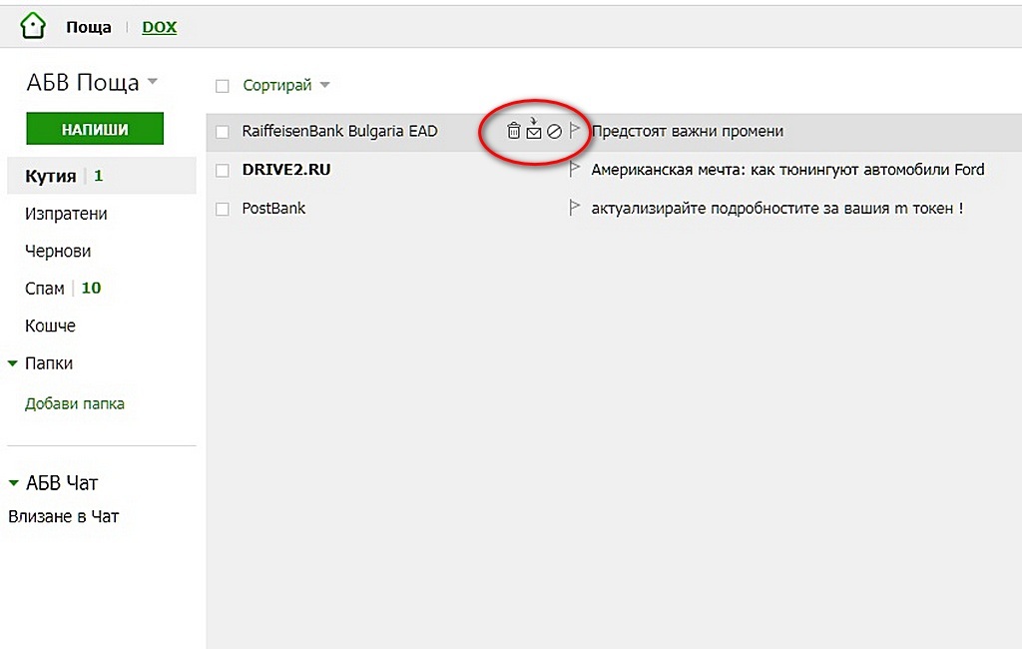
Task: Open the Поща tab in header
Action: tap(89, 27)
